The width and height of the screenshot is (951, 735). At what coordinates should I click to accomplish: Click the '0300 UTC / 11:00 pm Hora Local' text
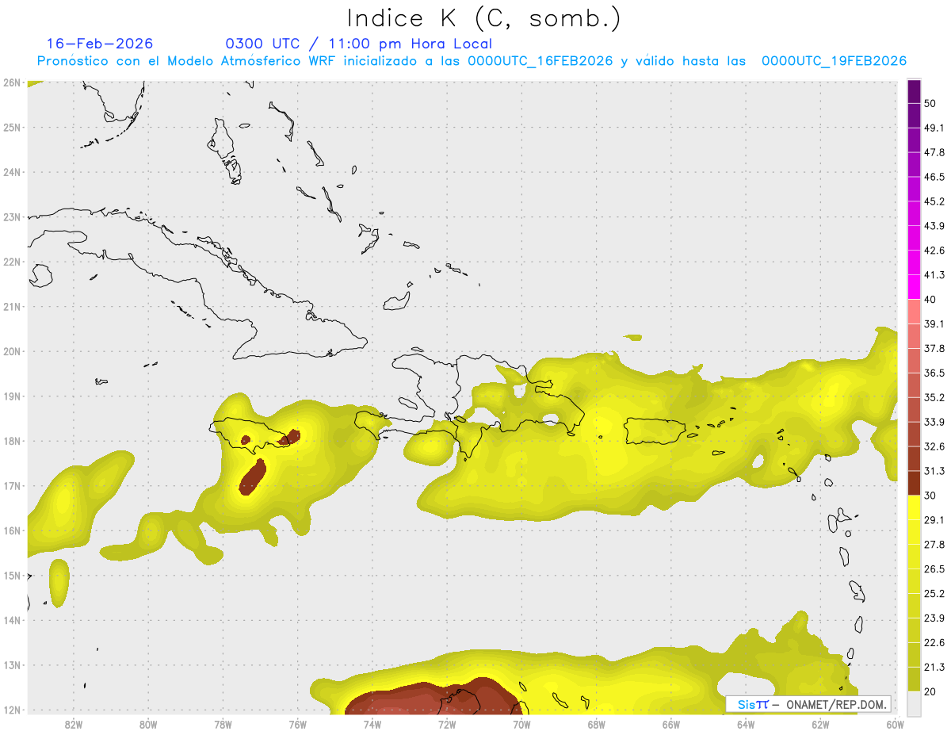(x=358, y=44)
